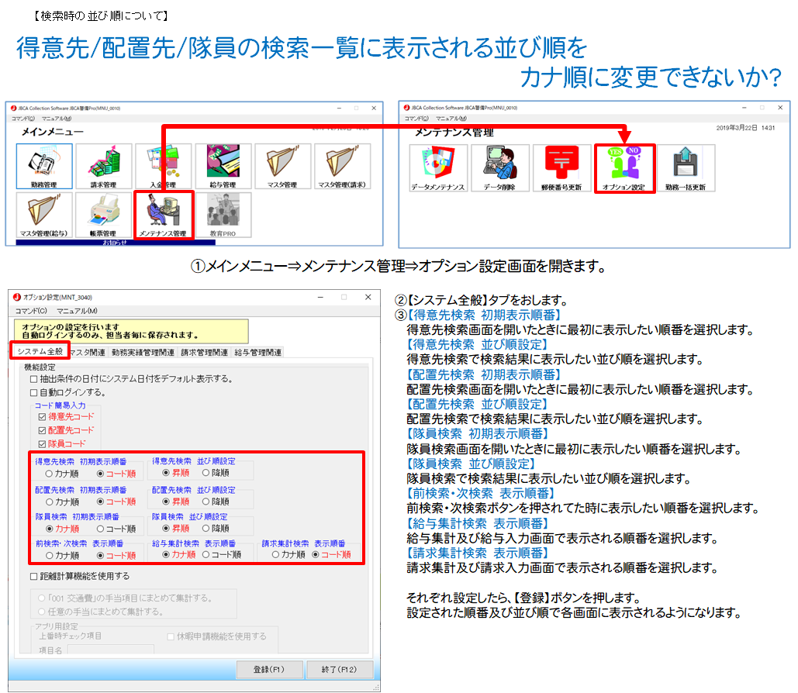Click the データメンテナンス icon
The height and width of the screenshot is (693, 798).
(x=438, y=168)
